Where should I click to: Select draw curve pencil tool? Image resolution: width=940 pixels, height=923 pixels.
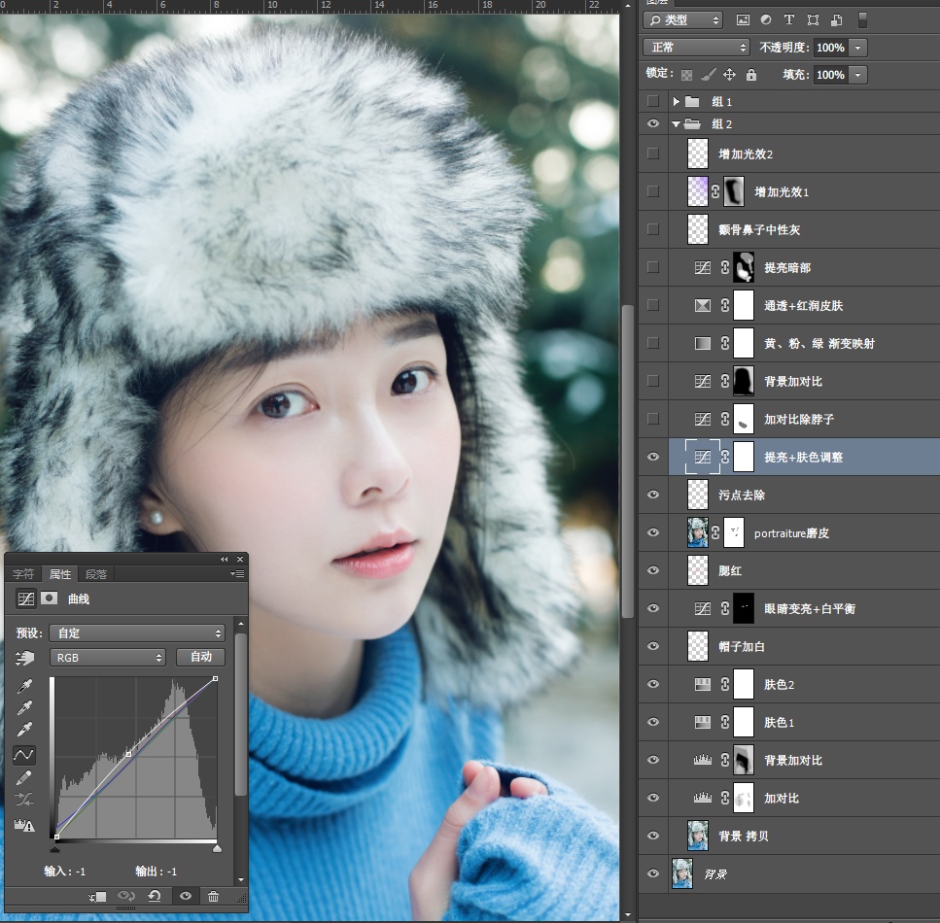(24, 777)
